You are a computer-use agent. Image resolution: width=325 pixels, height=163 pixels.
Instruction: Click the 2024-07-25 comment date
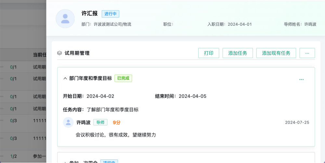[x=297, y=122]
